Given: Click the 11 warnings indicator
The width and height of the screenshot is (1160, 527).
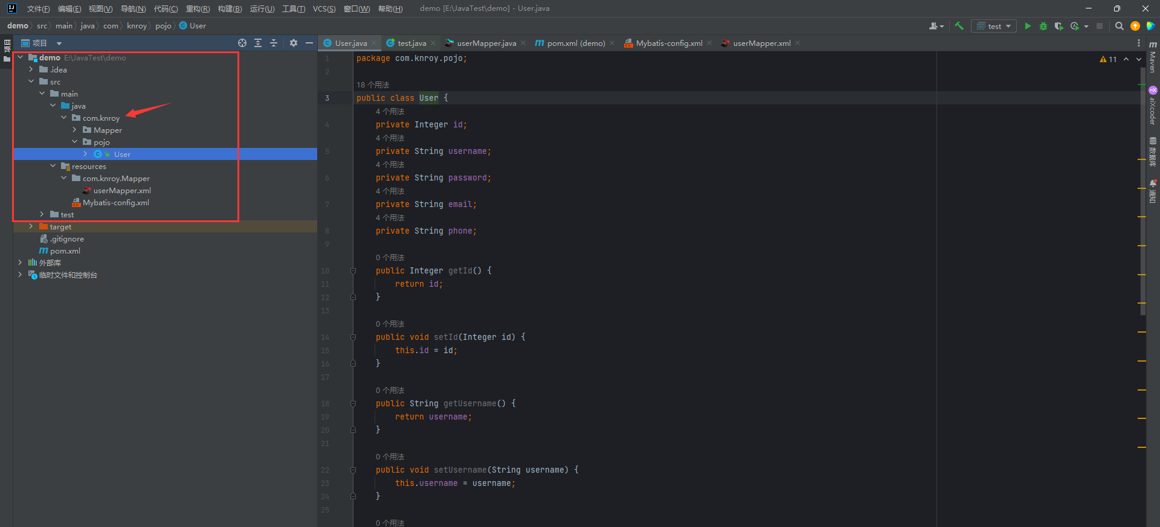Looking at the screenshot, I should 1108,59.
